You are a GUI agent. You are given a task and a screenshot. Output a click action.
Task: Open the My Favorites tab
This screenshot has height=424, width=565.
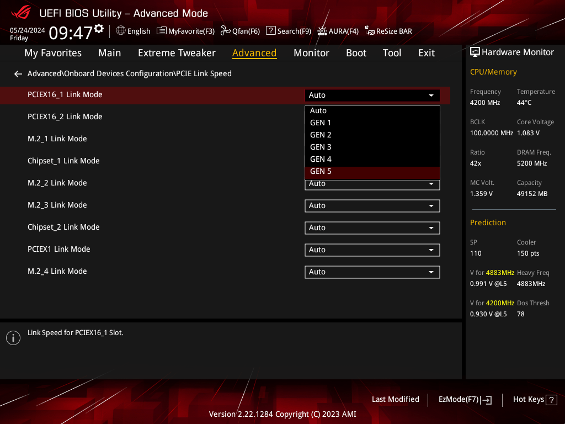point(53,53)
